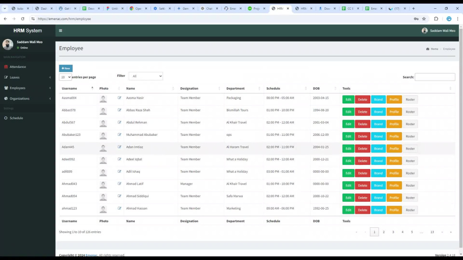
Task: Switch to the Project browser tab
Action: tap(257, 8)
